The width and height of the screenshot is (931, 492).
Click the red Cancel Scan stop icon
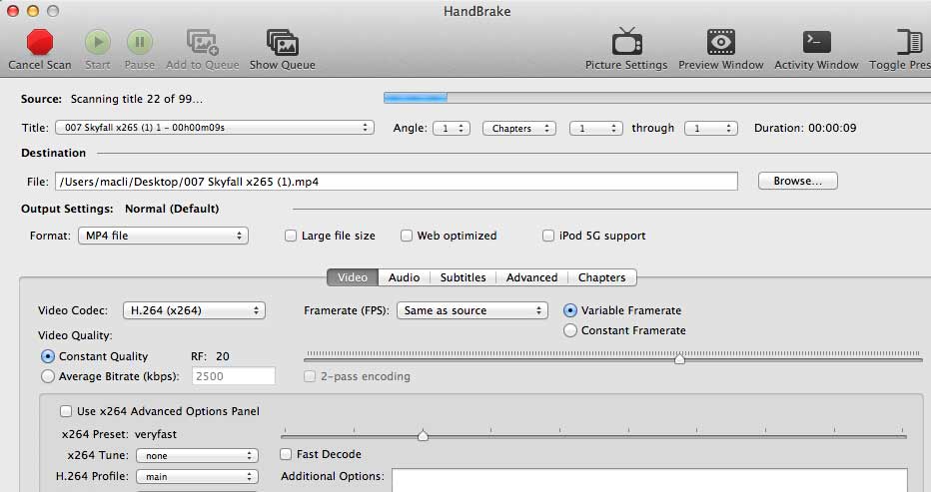tap(40, 42)
